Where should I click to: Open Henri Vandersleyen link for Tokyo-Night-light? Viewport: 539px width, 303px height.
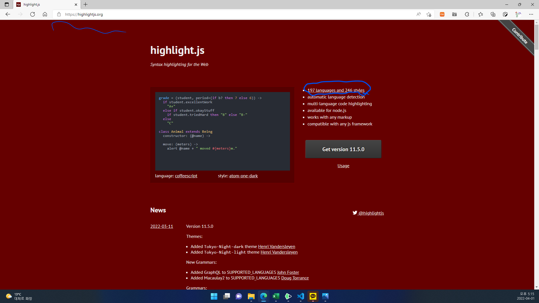[279, 252]
